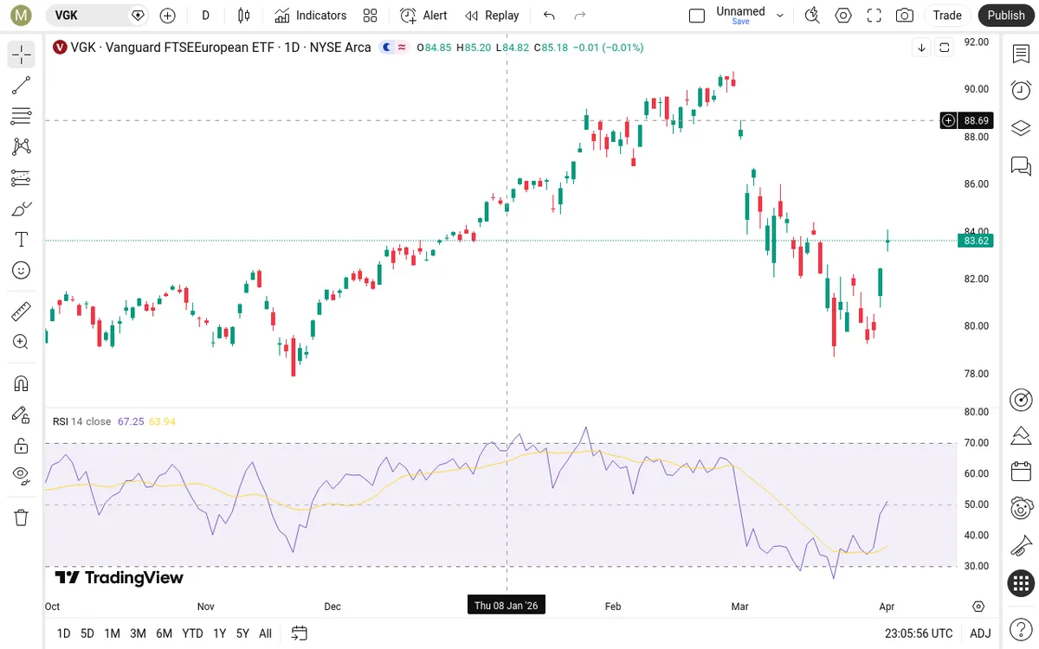Open the screener radar icon

click(x=1021, y=399)
